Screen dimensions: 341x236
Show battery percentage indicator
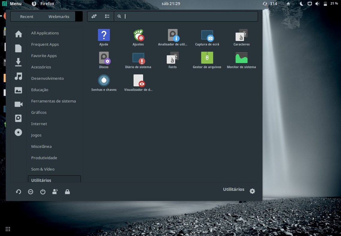click(x=333, y=4)
